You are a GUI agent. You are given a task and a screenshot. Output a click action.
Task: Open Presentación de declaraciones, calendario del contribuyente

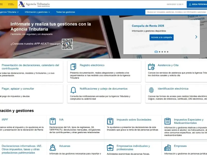(x=30, y=67)
